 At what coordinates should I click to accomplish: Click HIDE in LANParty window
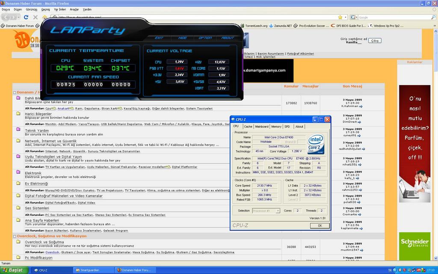[x=182, y=38]
